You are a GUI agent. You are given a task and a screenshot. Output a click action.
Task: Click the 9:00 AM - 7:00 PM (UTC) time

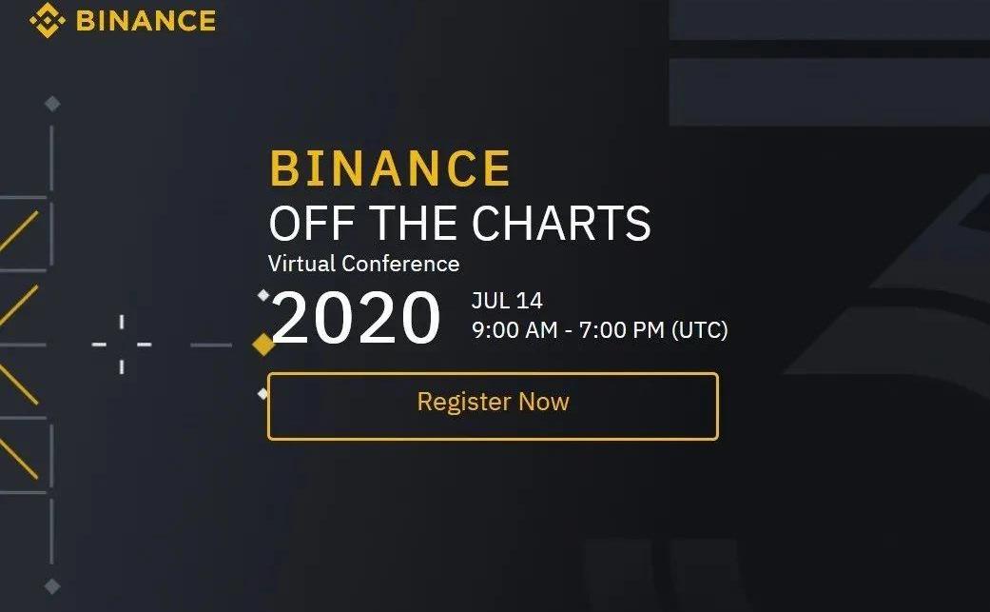[x=600, y=329]
